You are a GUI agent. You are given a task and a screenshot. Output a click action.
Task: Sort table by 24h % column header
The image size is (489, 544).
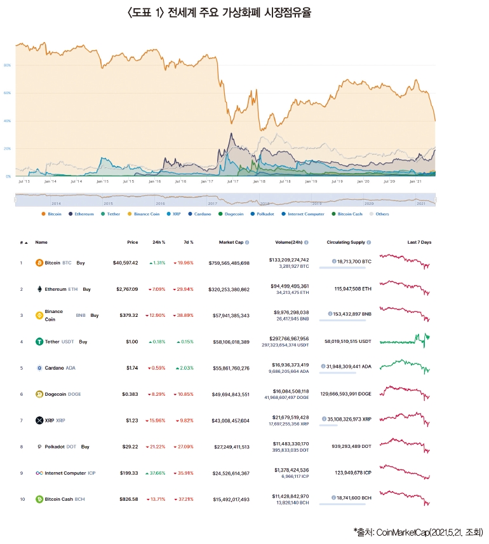coord(159,242)
